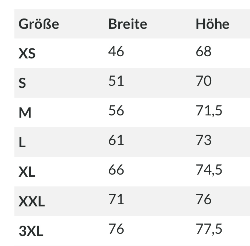Click the Größe column header
Viewport: 250px width, 246px height.
[39, 24]
